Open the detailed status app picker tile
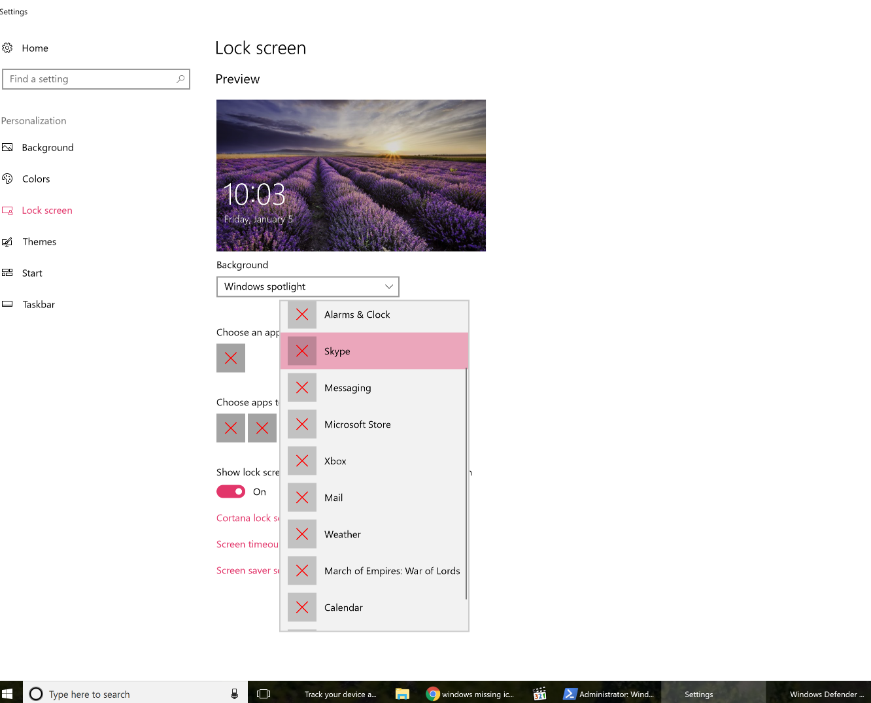The height and width of the screenshot is (703, 871). [x=230, y=358]
